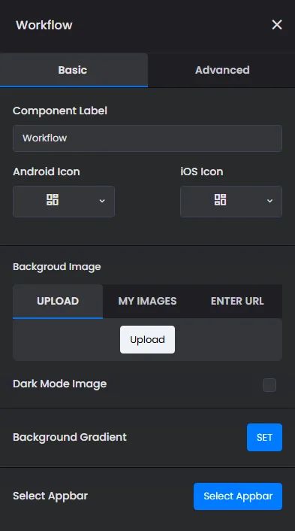
Task: Switch to the Advanced tab
Action: (x=222, y=70)
